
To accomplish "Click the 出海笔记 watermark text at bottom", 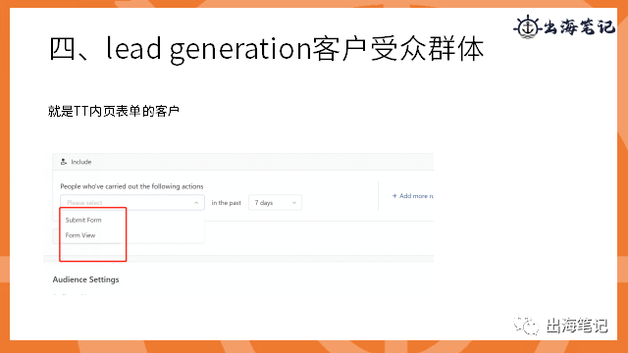I will coord(577,326).
